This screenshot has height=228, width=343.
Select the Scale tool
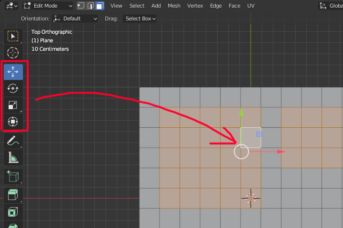[x=13, y=105]
